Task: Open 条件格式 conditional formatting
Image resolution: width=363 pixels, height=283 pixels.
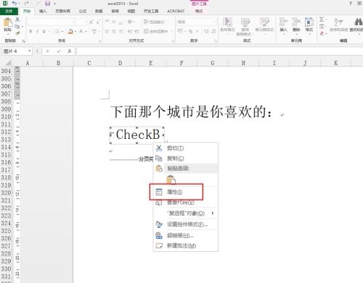Action: pyautogui.click(x=227, y=25)
